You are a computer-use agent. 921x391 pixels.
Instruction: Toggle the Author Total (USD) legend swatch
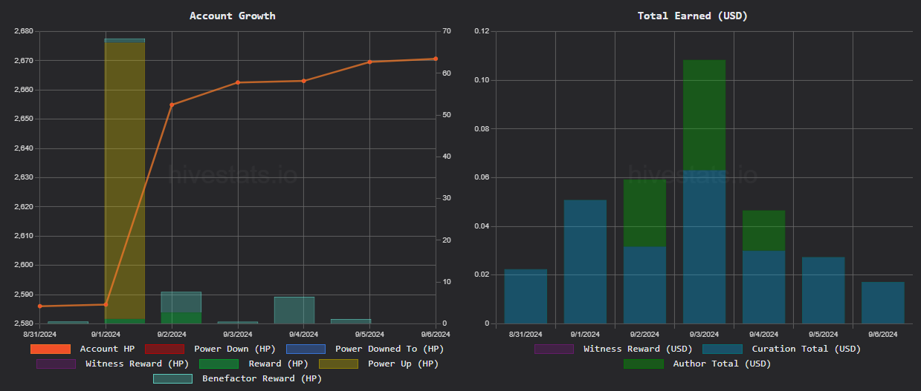643,364
